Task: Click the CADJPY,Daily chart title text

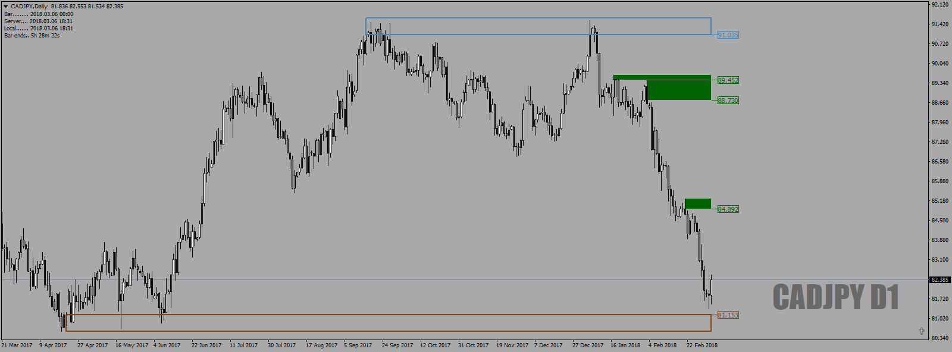Action: tap(29, 7)
